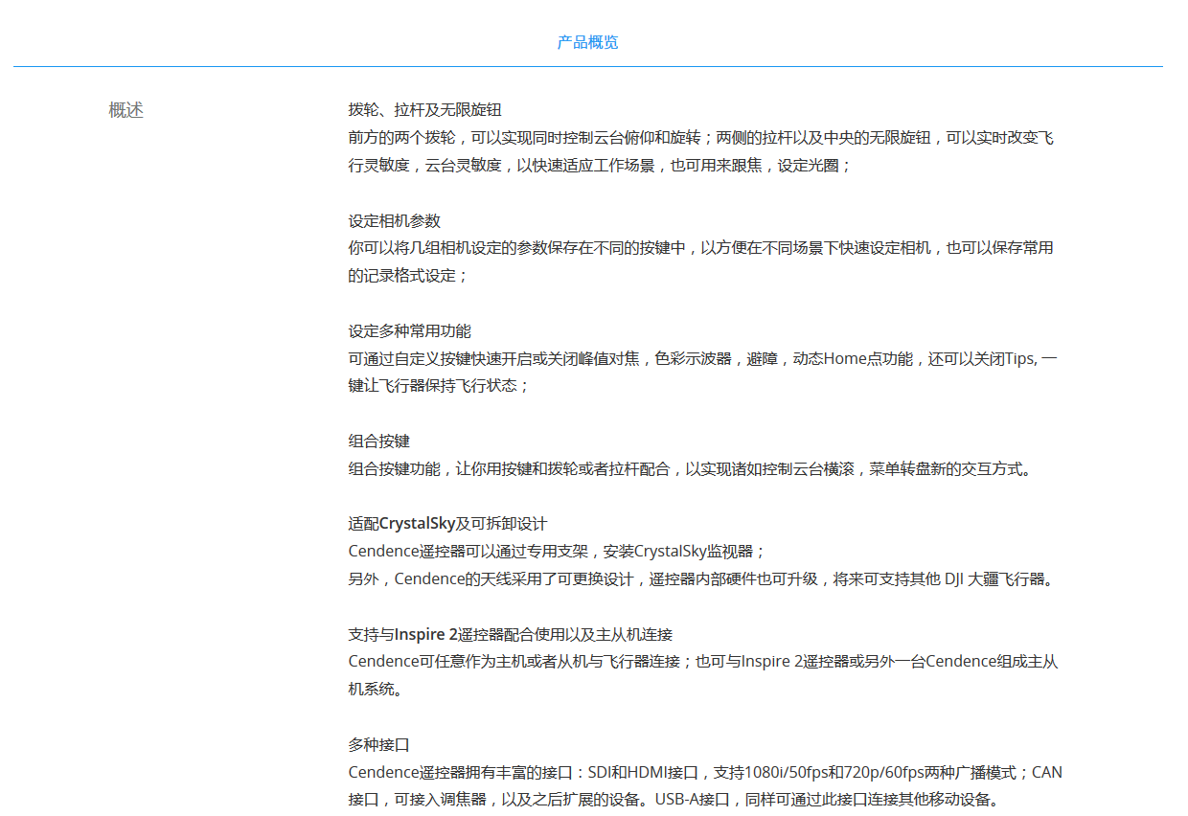Click heading 设定多种常用功能
This screenshot has width=1188, height=816.
[x=409, y=331]
